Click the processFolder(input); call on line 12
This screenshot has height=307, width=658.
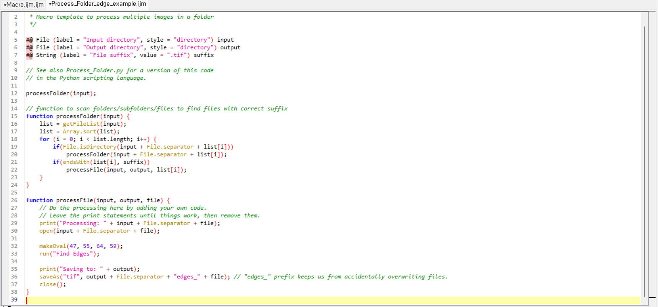click(61, 93)
